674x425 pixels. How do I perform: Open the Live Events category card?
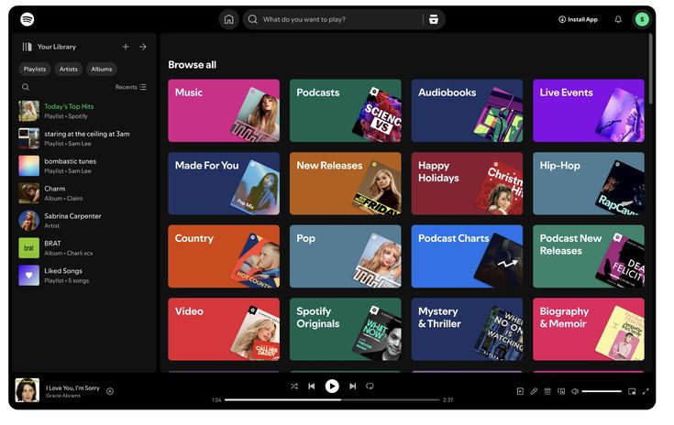pos(589,110)
